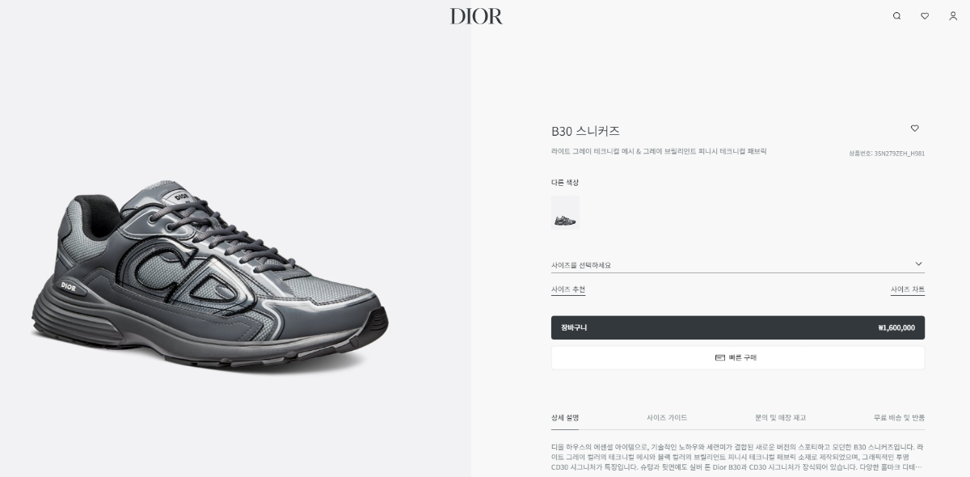Click the 빠른 구매 quick buy button

(x=738, y=357)
